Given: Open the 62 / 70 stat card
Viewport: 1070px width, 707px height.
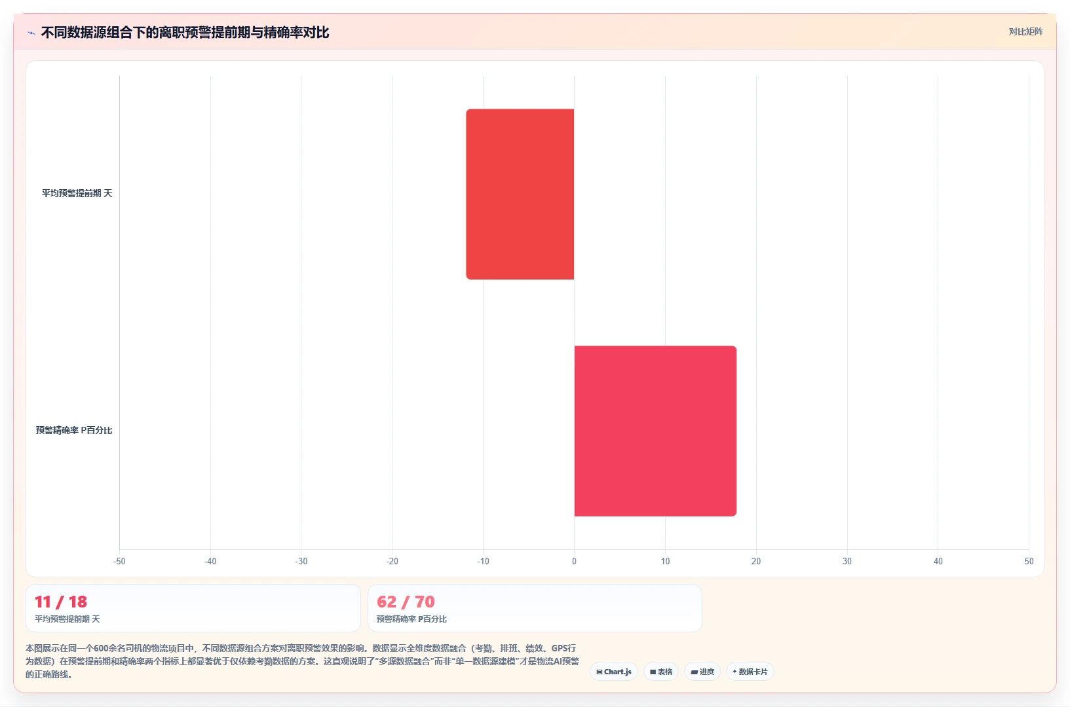Looking at the screenshot, I should 535,608.
